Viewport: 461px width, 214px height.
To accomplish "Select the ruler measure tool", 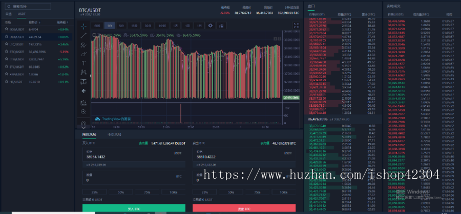I will coord(83,103).
